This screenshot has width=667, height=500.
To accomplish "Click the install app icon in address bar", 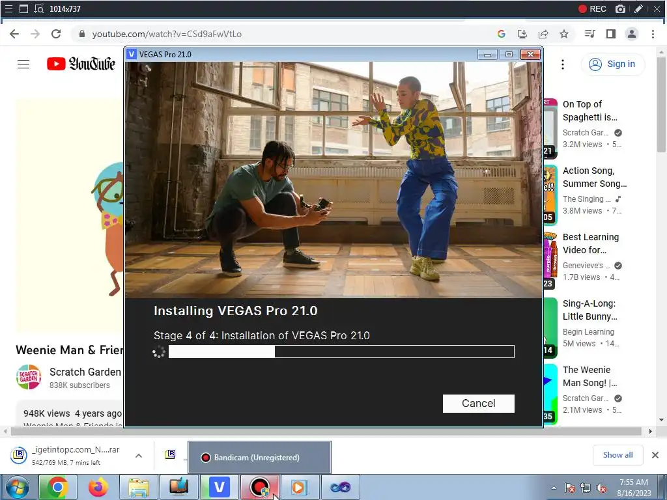I will pyautogui.click(x=522, y=34).
